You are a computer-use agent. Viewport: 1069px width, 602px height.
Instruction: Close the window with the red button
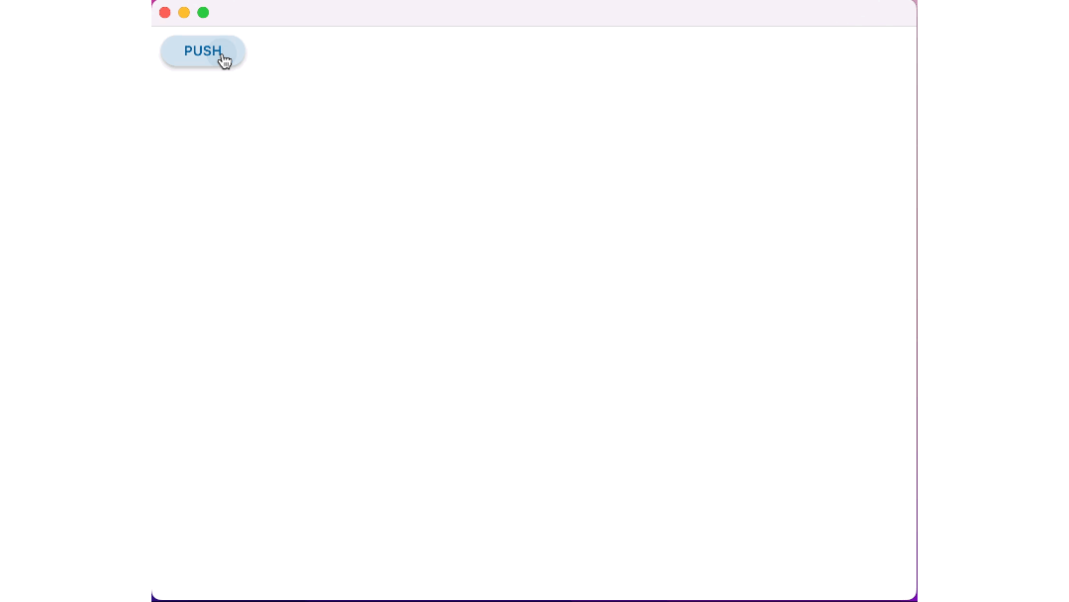coord(165,12)
